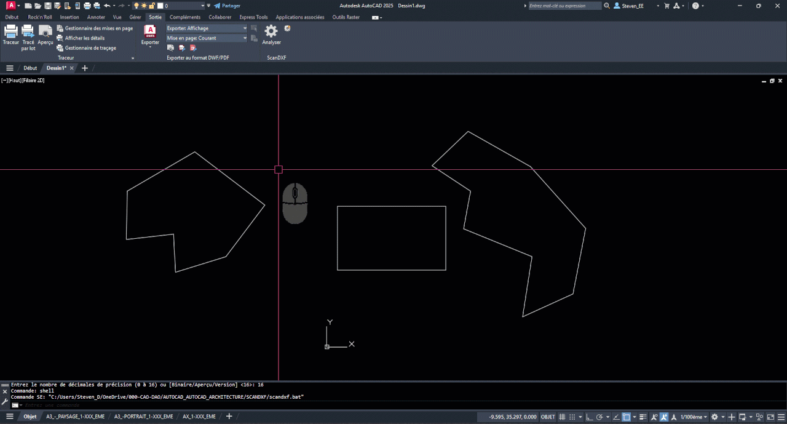This screenshot has width=787, height=424.
Task: Create a new drawing from quick access toolbar
Action: 28,6
